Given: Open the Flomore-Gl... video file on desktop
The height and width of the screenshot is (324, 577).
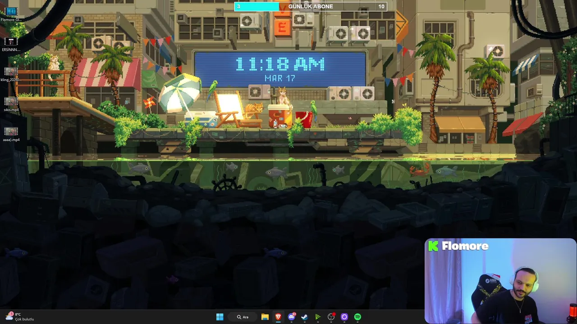Looking at the screenshot, I should tap(11, 13).
